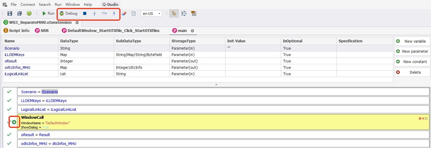Close the WS3_SeparateMHU.otxextension tab
The image size is (431, 148).
tap(77, 23)
